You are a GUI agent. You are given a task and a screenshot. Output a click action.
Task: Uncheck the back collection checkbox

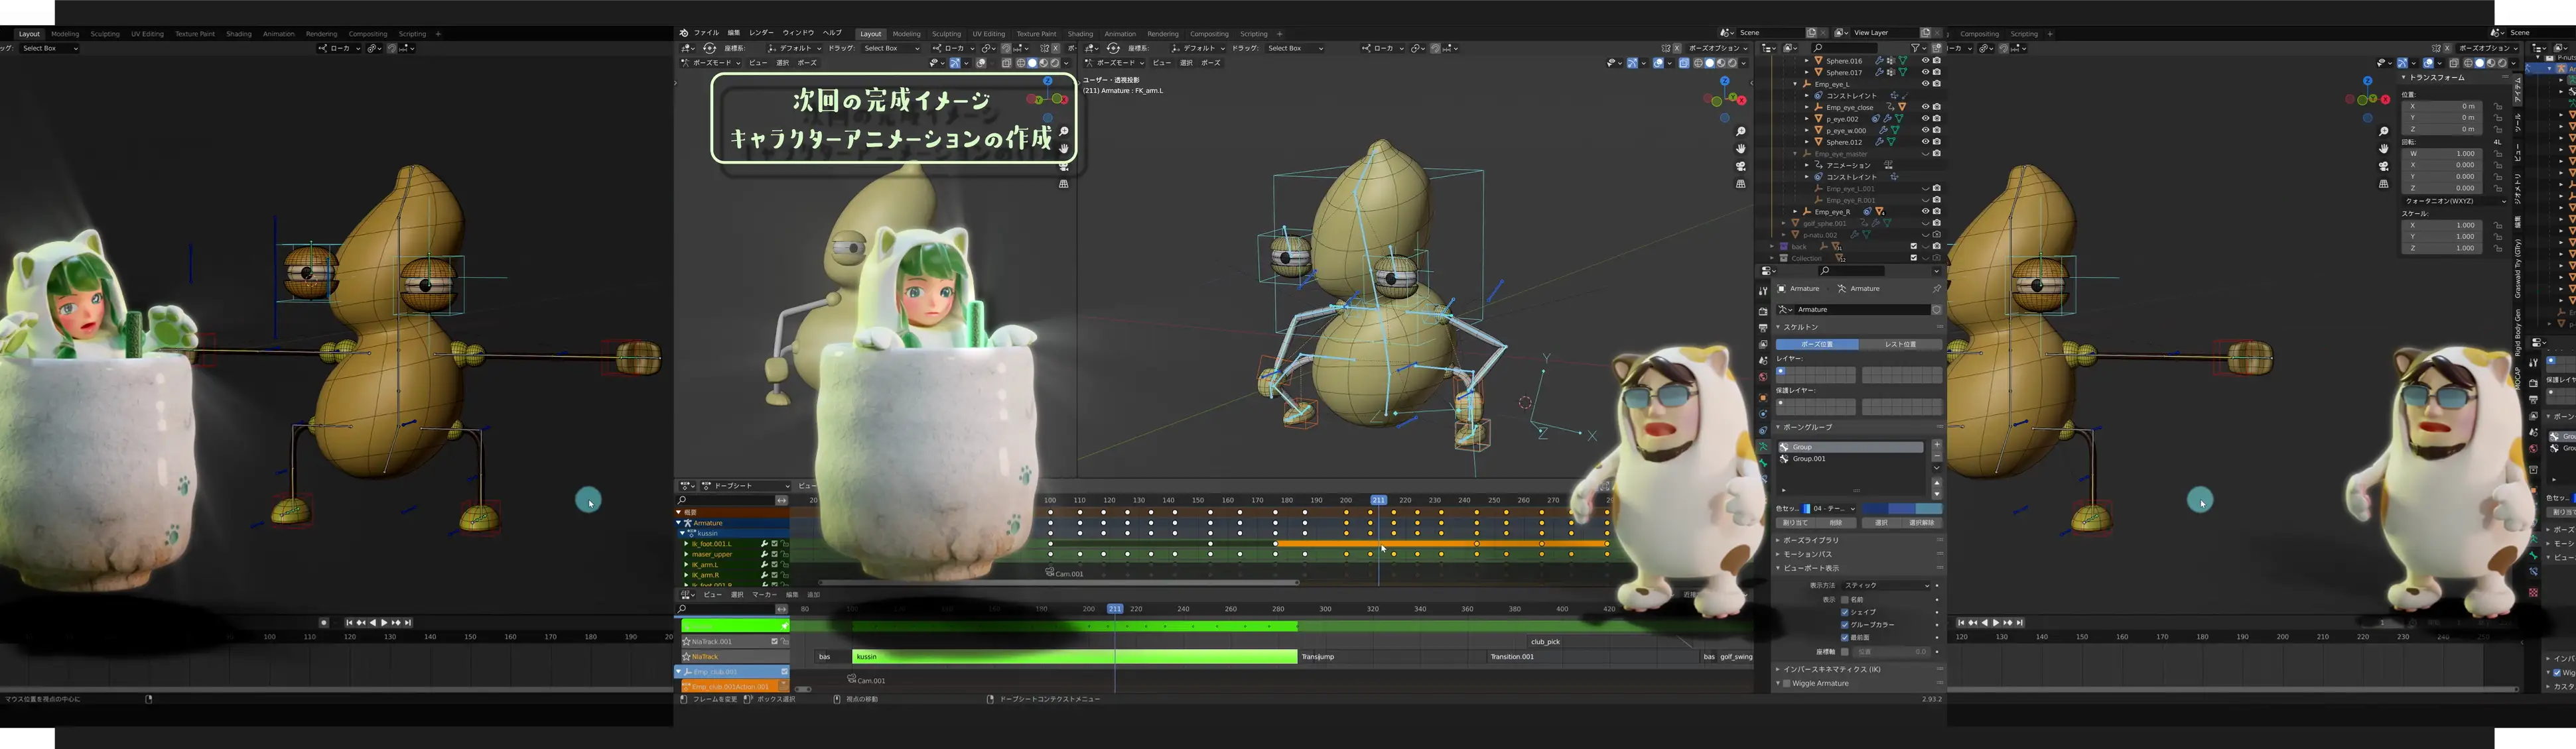click(1913, 247)
